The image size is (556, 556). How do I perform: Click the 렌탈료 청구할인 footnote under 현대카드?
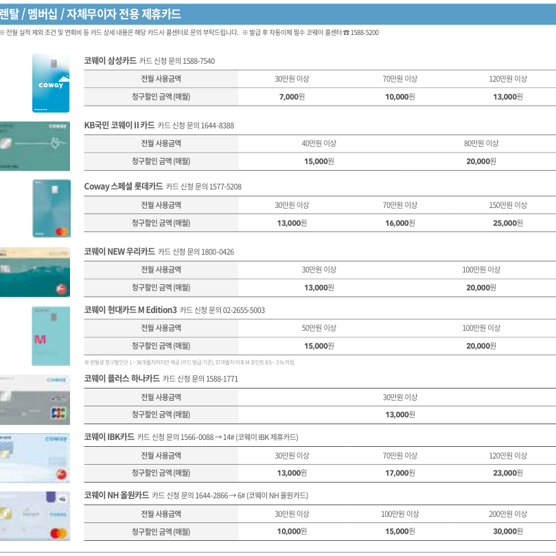[189, 362]
